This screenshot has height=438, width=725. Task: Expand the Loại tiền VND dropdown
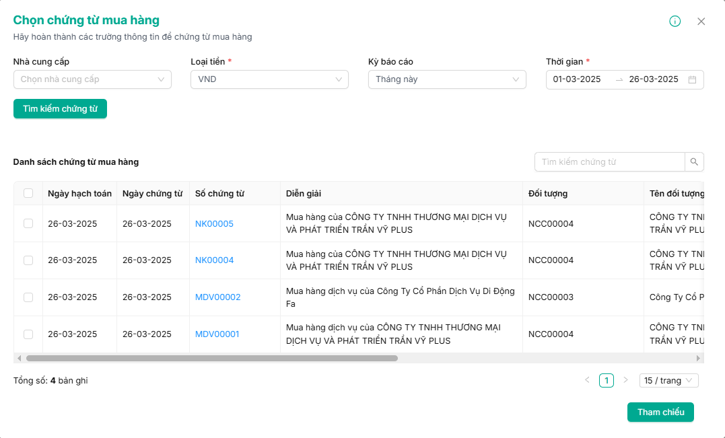(269, 79)
